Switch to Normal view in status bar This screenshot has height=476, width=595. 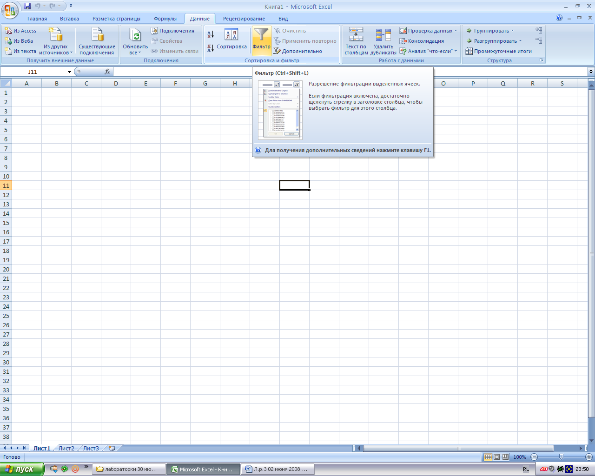488,457
